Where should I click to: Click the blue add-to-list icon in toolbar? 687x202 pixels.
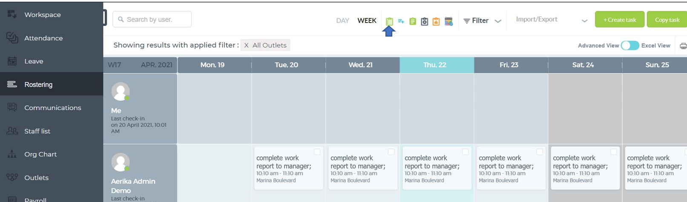[x=401, y=21]
